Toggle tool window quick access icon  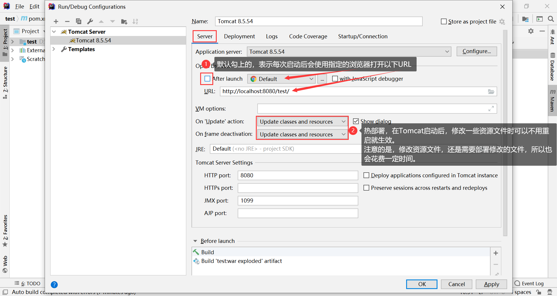pos(5,292)
